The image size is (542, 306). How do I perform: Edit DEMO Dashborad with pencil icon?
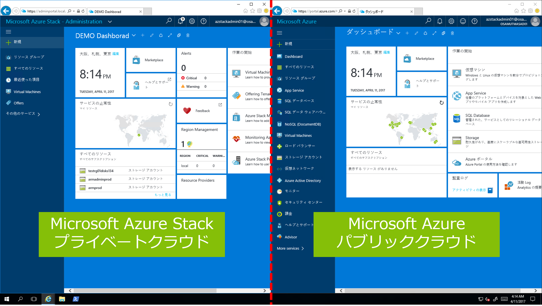(152, 35)
